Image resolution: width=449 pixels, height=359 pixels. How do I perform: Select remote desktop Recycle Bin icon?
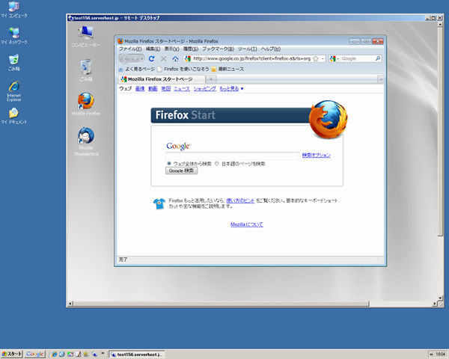[86, 70]
